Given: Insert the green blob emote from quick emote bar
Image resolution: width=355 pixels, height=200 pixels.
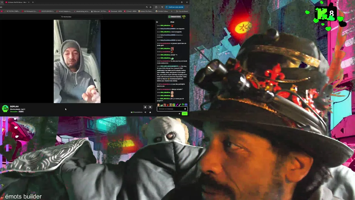Looking at the screenshot, I should point(161,105).
